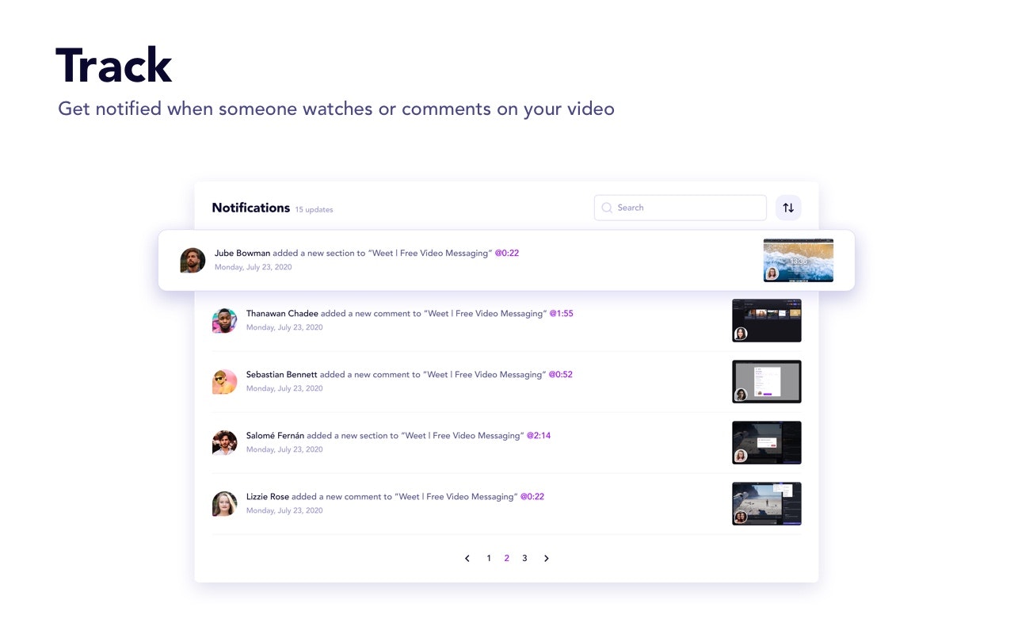Click Sebastian Bennett's avatar

click(x=224, y=381)
